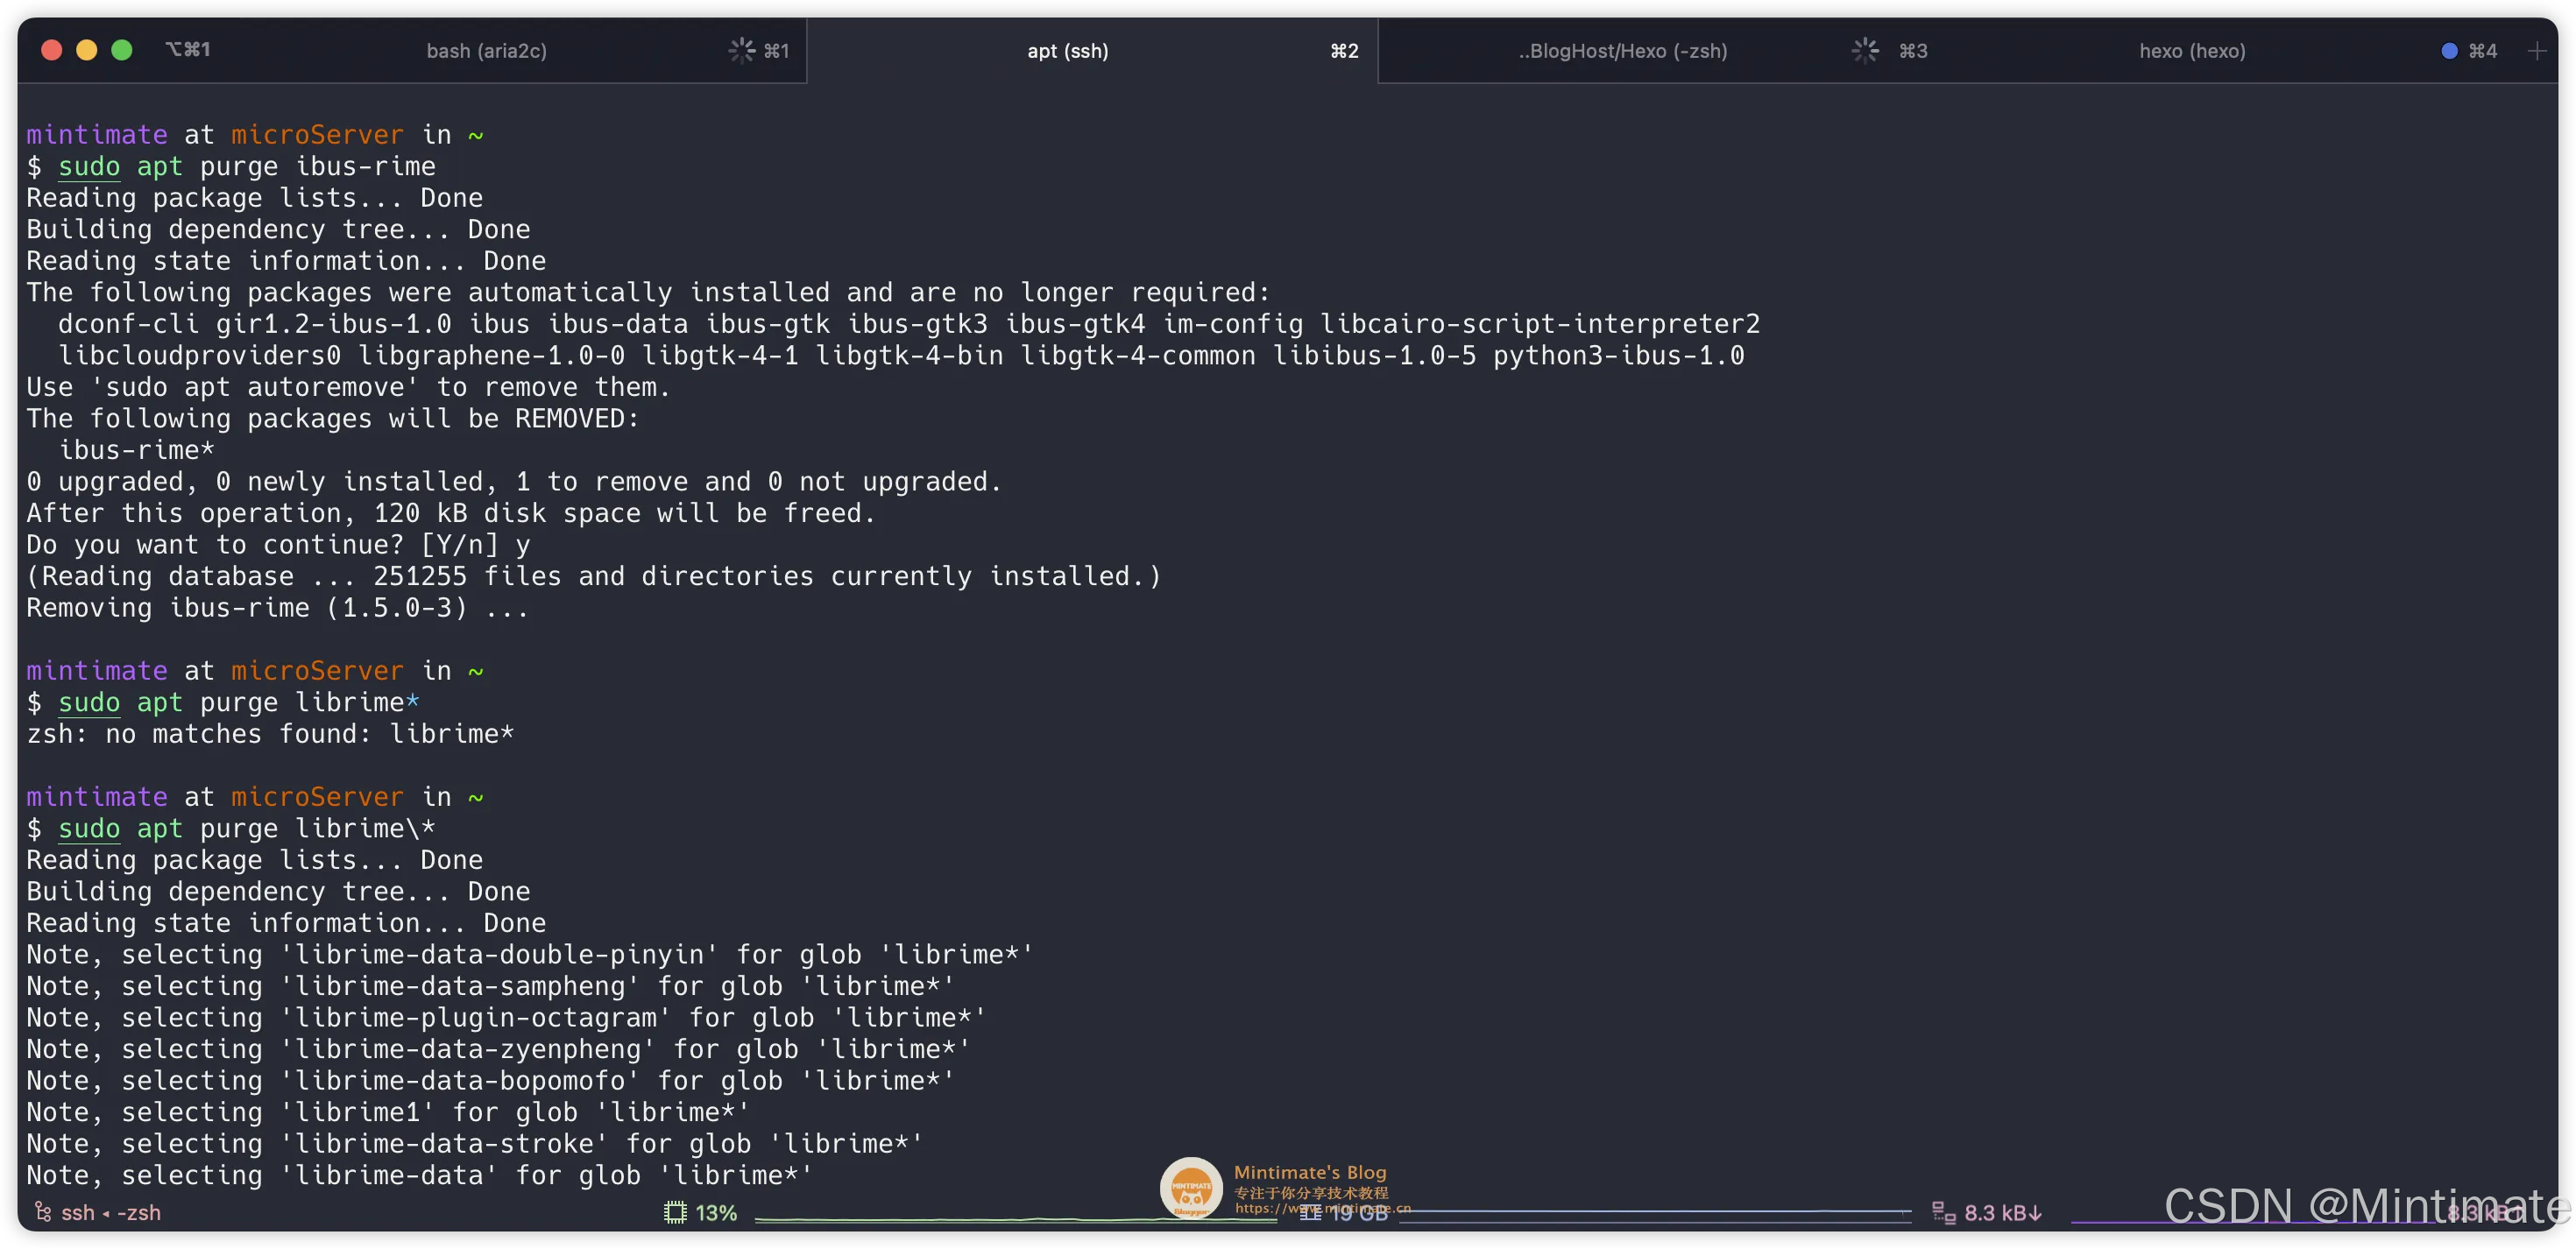2576x1249 pixels.
Task: Click 'Do you want to continue? [Y/n] y'
Action: point(278,545)
